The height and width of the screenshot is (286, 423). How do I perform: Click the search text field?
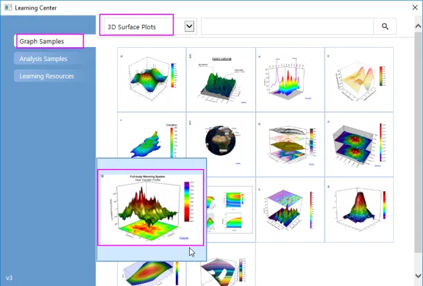coord(287,27)
